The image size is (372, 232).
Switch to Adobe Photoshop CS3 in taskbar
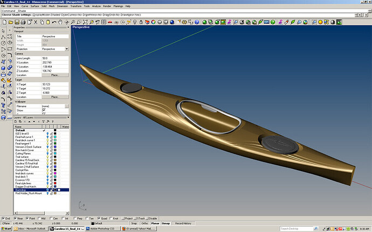click(102, 229)
